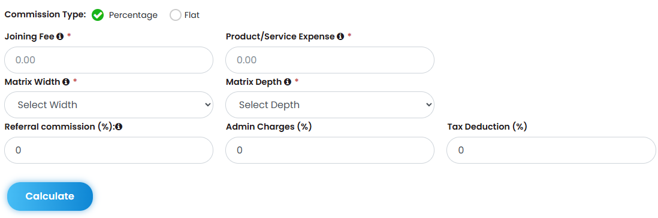Screen dimensions: 658x218
Task: Focus the Referral commission input field
Action: point(108,150)
